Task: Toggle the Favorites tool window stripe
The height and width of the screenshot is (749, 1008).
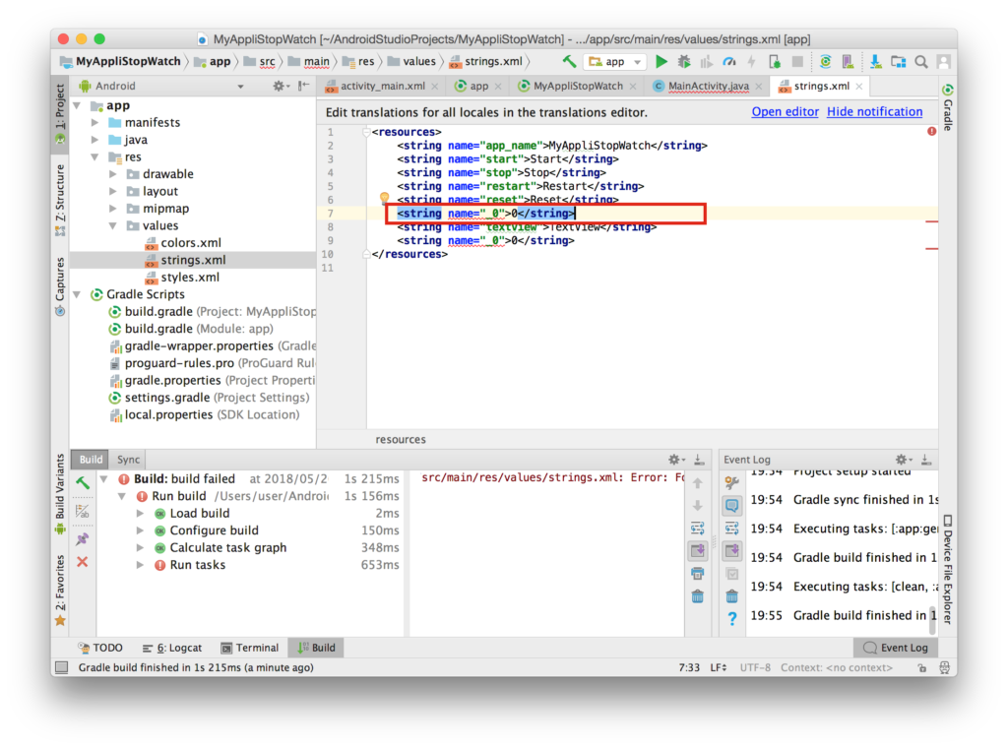Action: pyautogui.click(x=60, y=591)
